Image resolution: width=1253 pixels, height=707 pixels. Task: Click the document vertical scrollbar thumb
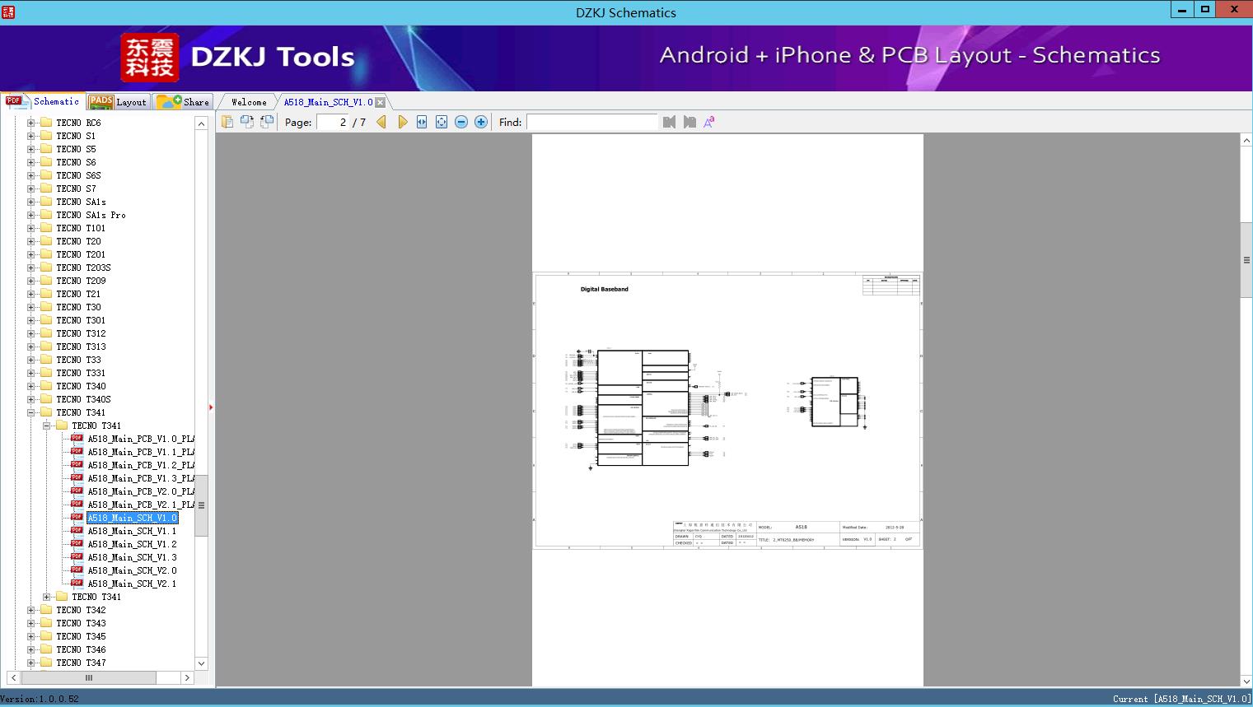coord(1246,260)
